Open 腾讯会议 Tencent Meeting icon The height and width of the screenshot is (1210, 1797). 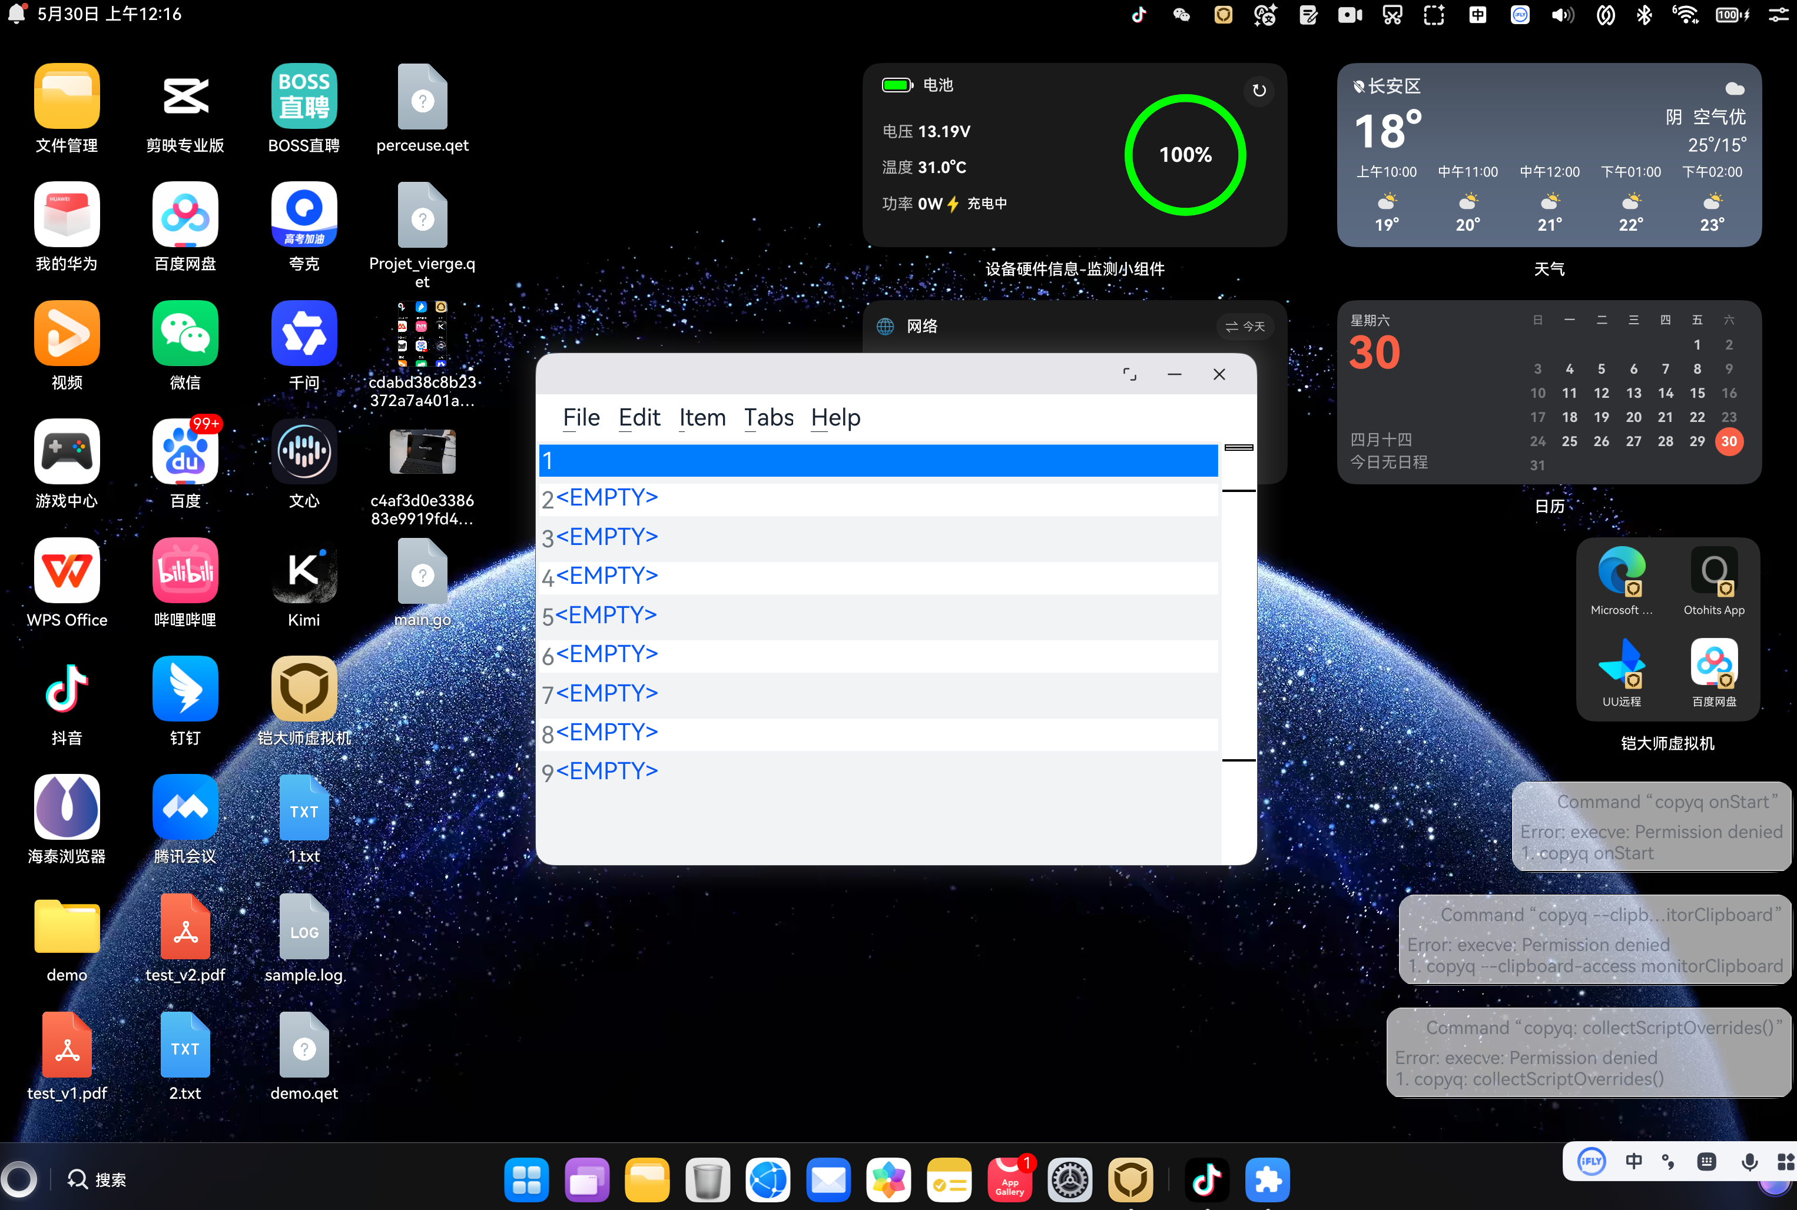pos(185,808)
